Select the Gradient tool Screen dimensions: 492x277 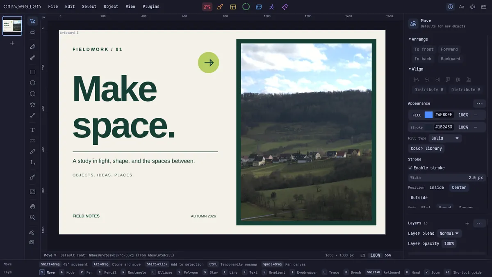[x=32, y=141]
